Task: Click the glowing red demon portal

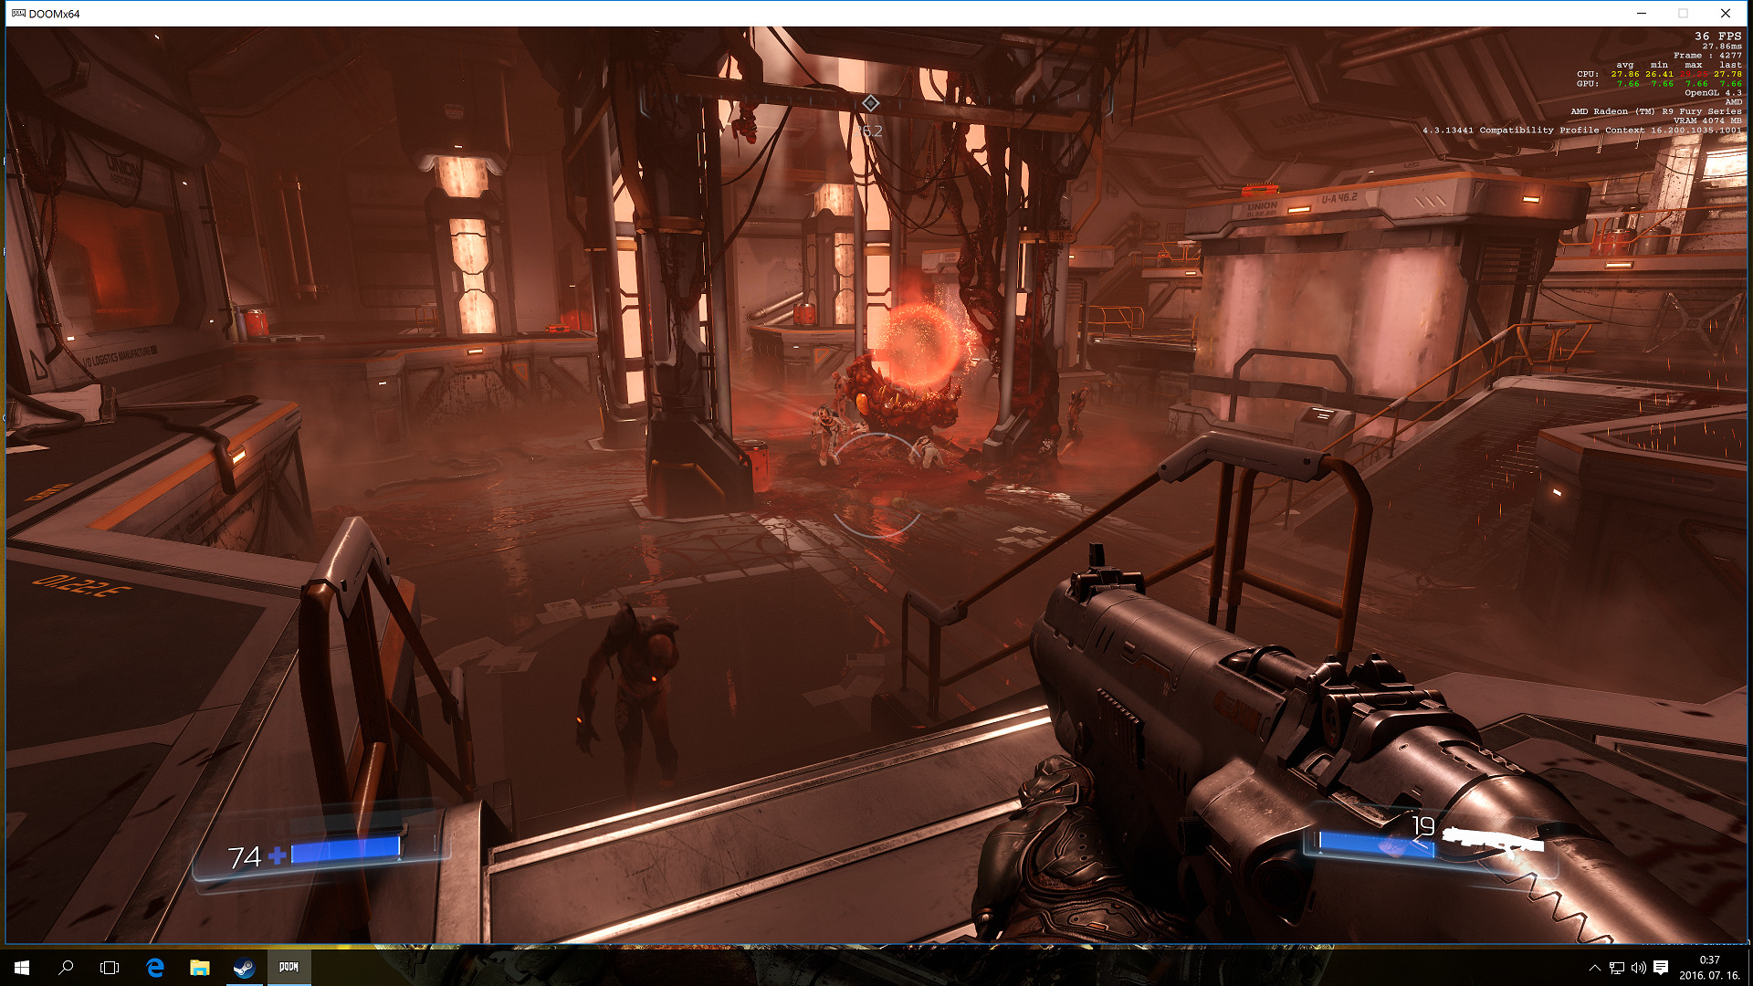Action: (921, 346)
